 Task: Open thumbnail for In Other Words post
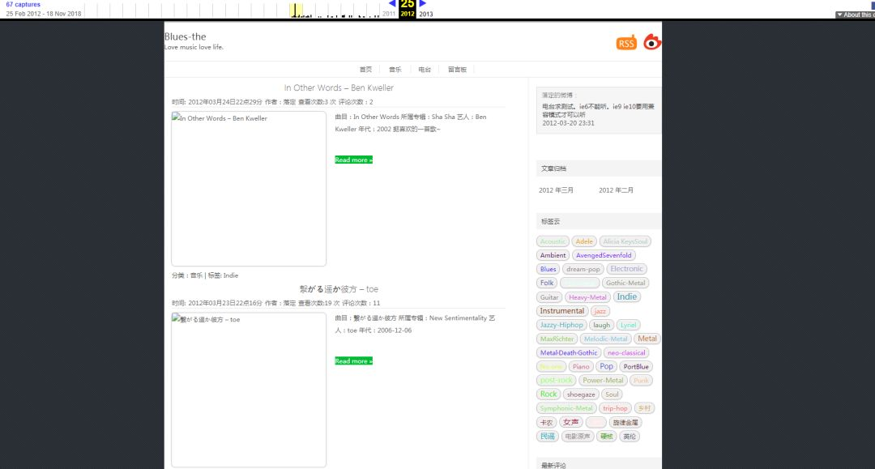pyautogui.click(x=249, y=189)
